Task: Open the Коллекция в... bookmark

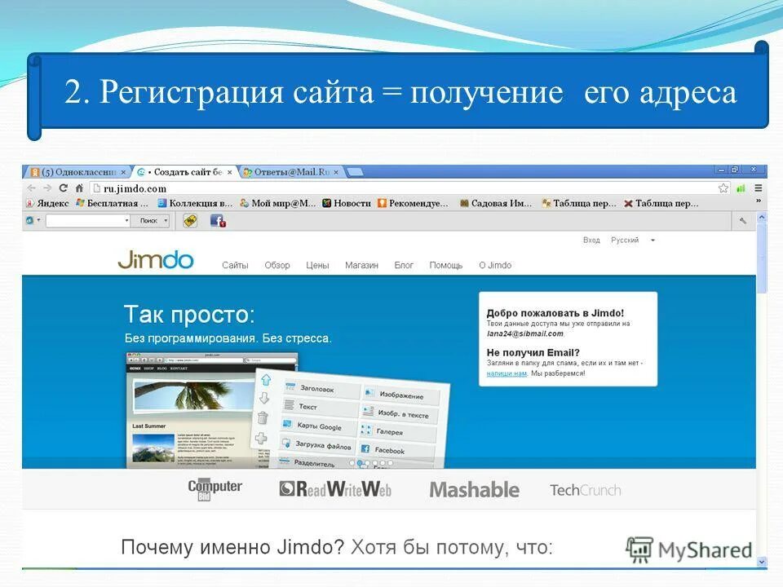Action: tap(195, 203)
